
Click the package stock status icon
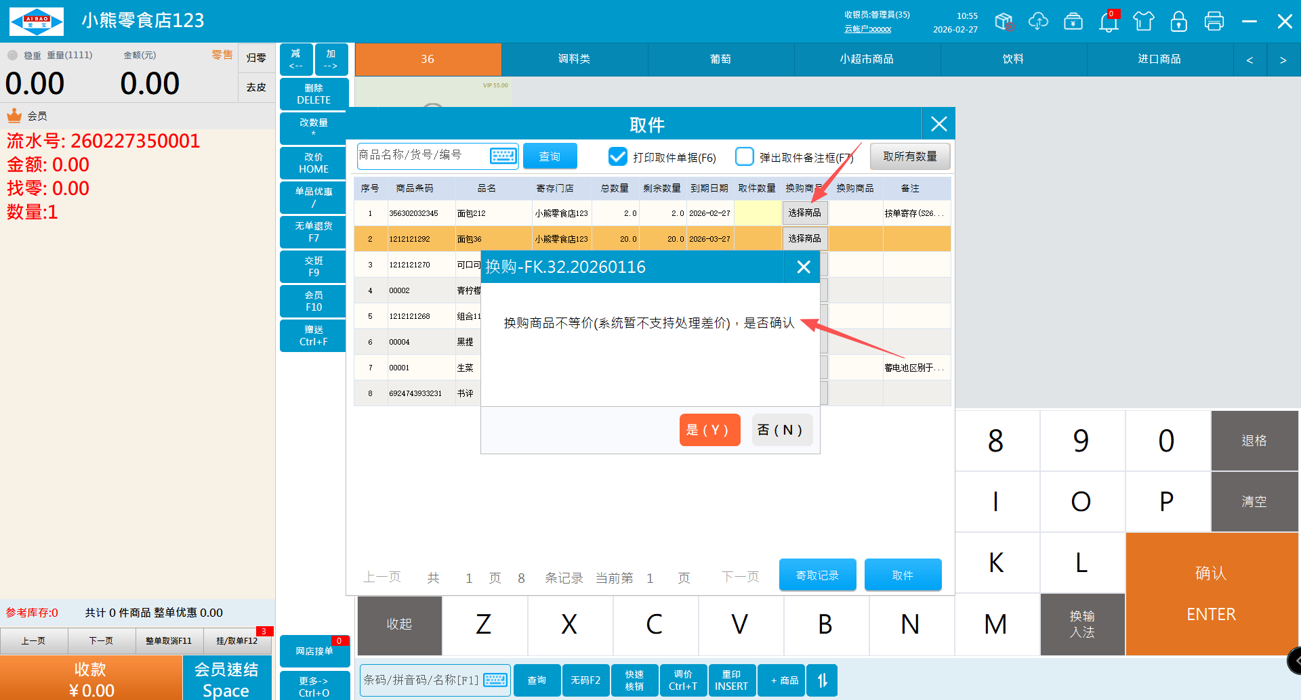tap(1004, 22)
